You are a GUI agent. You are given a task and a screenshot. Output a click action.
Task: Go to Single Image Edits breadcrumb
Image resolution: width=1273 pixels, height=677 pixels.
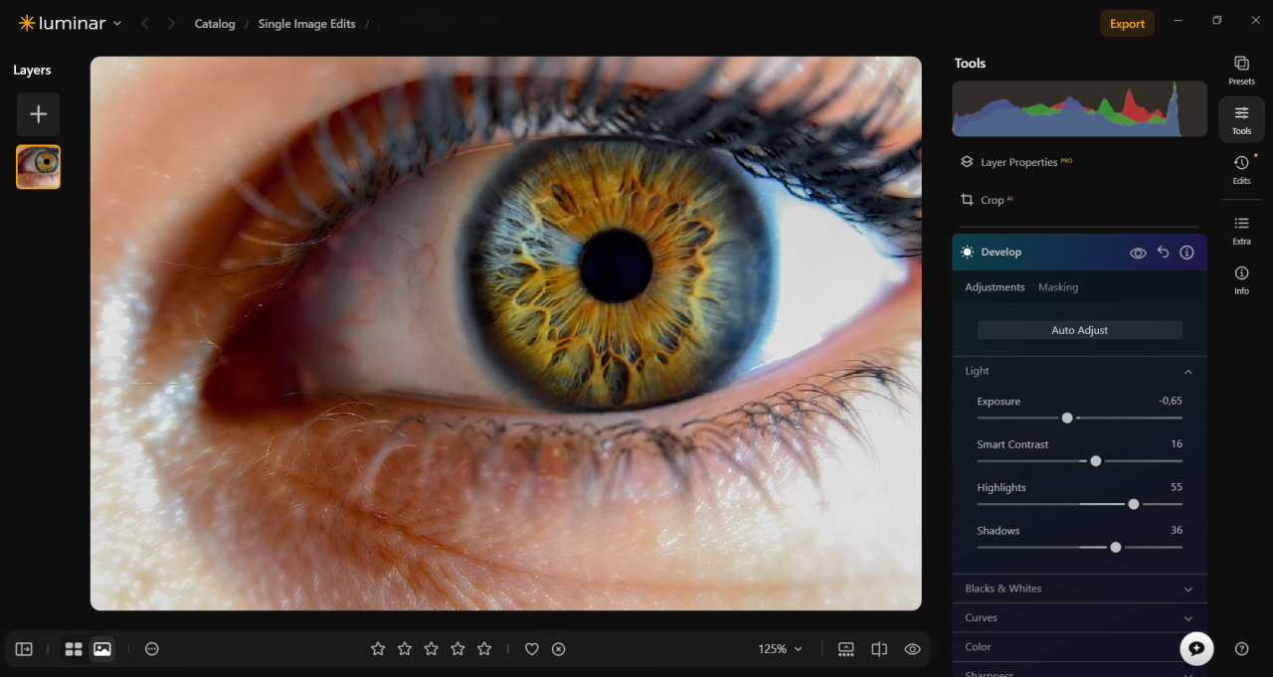306,24
